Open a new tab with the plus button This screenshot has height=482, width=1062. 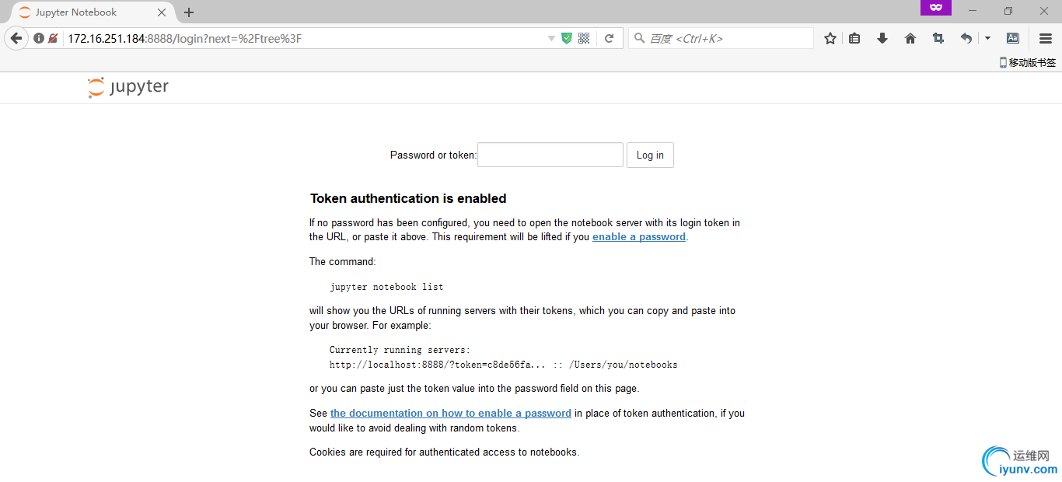point(189,12)
